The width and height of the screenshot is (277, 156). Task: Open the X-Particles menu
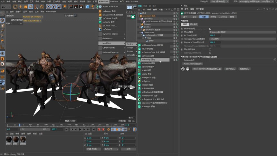103,1
